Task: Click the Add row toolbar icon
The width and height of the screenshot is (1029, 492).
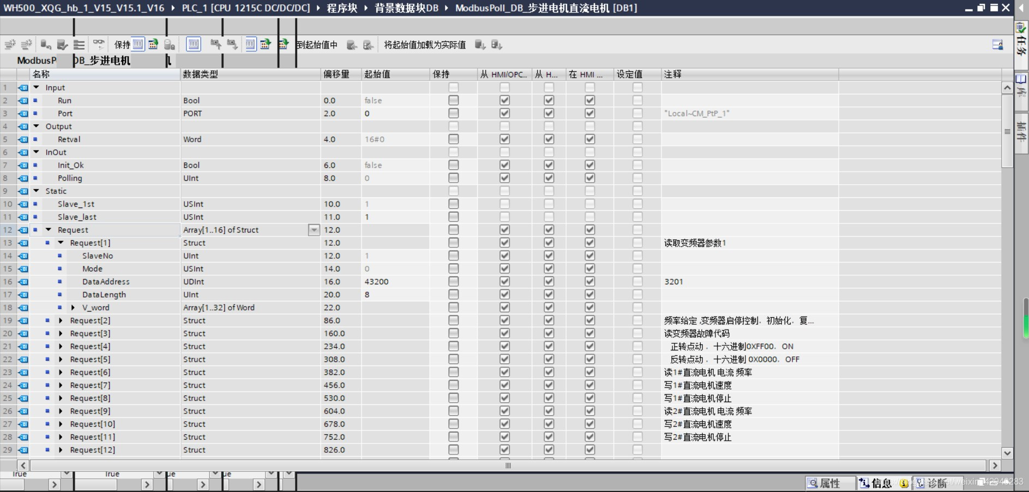Action: point(26,45)
